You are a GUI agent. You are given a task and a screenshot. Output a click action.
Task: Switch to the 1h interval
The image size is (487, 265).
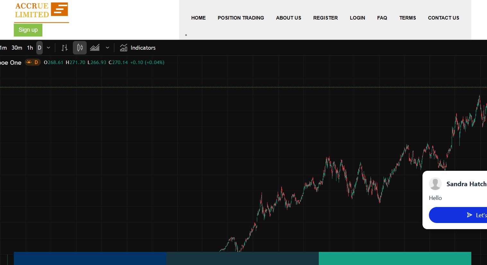click(30, 47)
